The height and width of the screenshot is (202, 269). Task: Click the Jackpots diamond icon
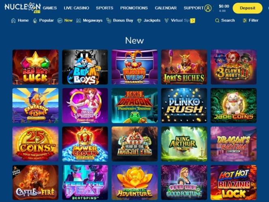(139, 21)
